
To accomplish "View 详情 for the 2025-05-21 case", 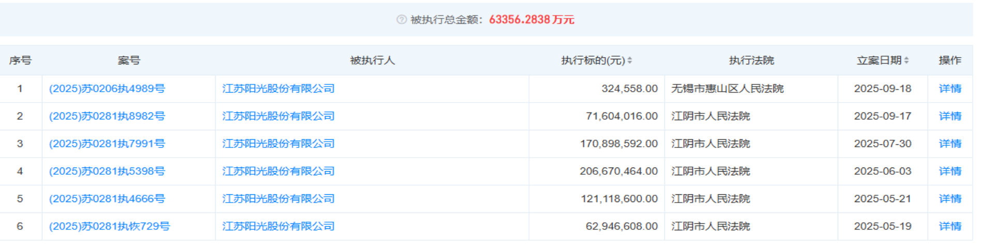I will point(950,199).
